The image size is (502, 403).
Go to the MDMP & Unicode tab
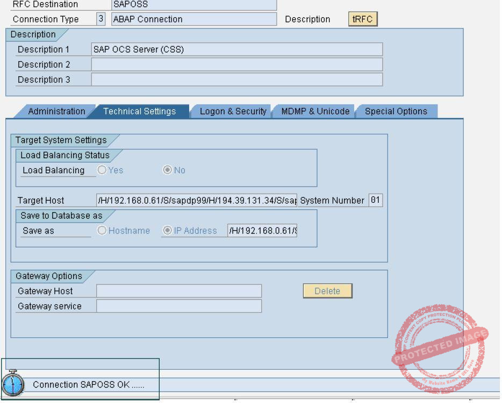pyautogui.click(x=315, y=112)
